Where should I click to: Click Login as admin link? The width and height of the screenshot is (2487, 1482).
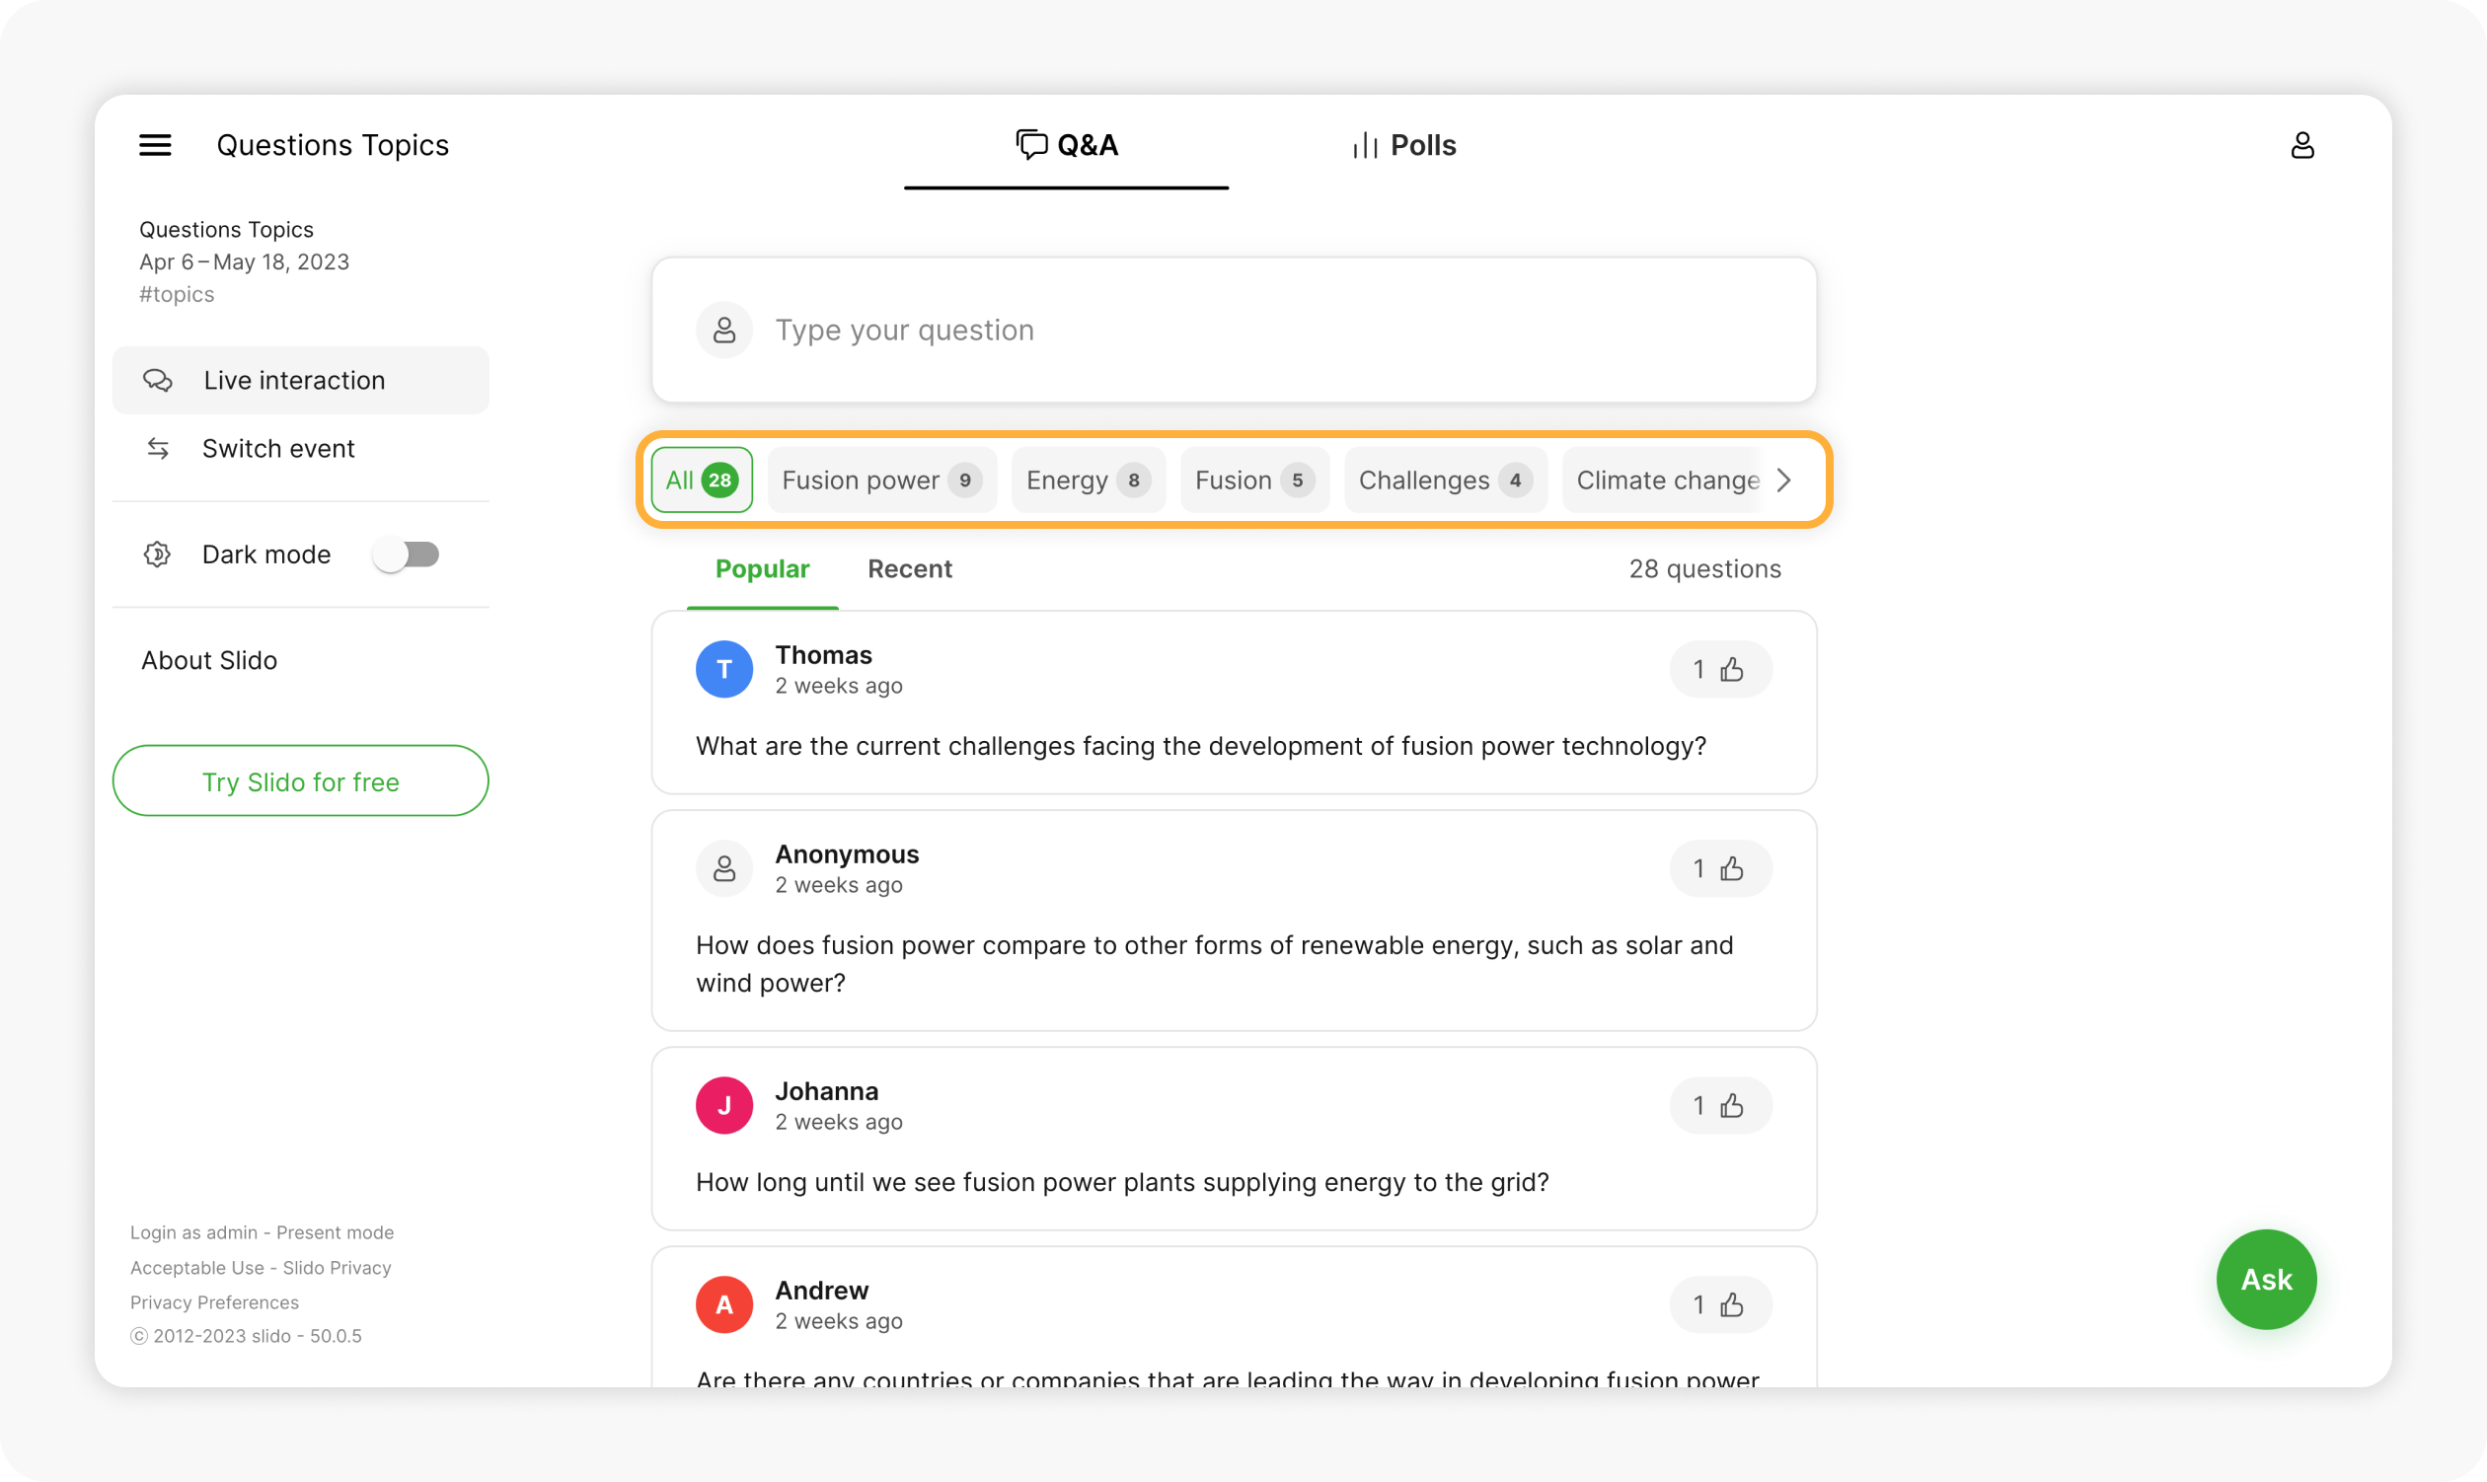click(193, 1232)
